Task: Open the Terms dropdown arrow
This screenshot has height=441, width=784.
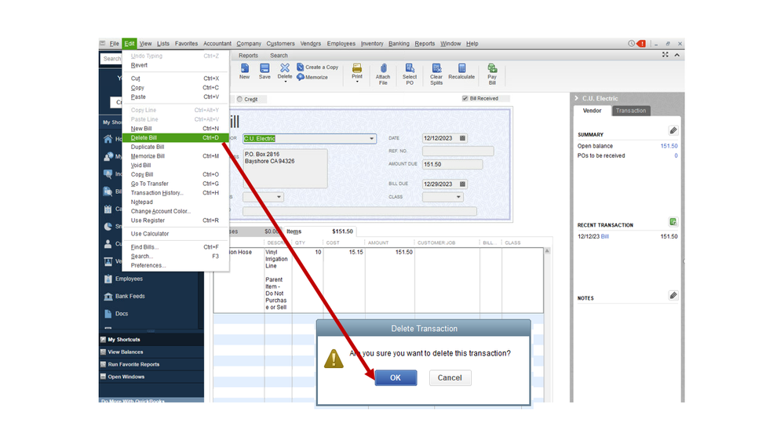Action: click(x=279, y=197)
